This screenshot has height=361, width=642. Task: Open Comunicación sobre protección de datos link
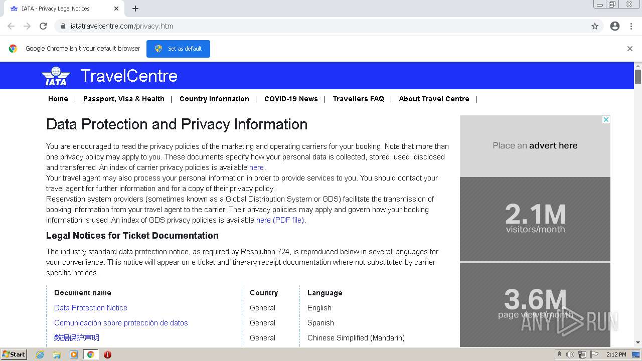pyautogui.click(x=121, y=323)
